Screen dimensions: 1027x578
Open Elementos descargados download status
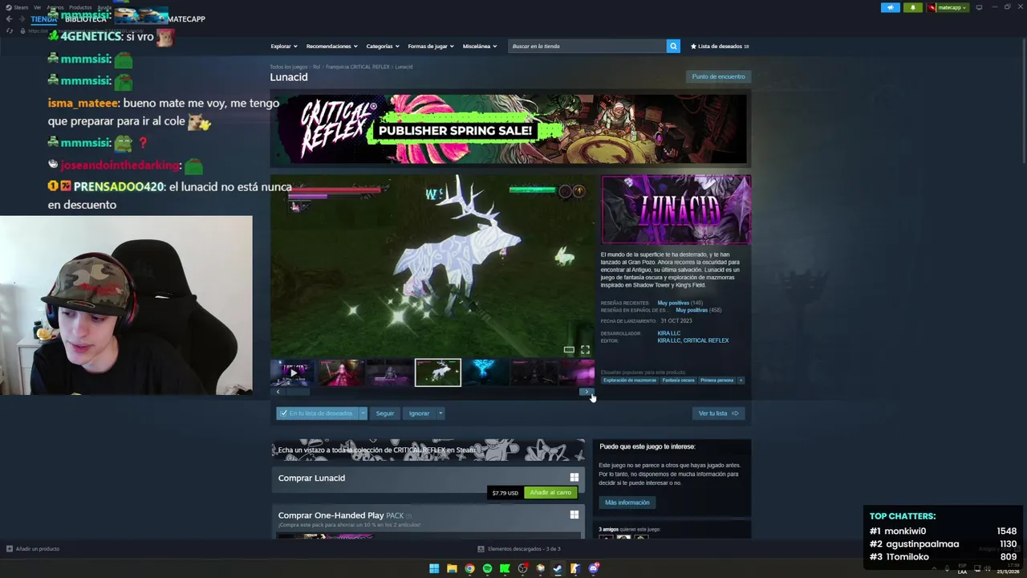click(x=519, y=549)
